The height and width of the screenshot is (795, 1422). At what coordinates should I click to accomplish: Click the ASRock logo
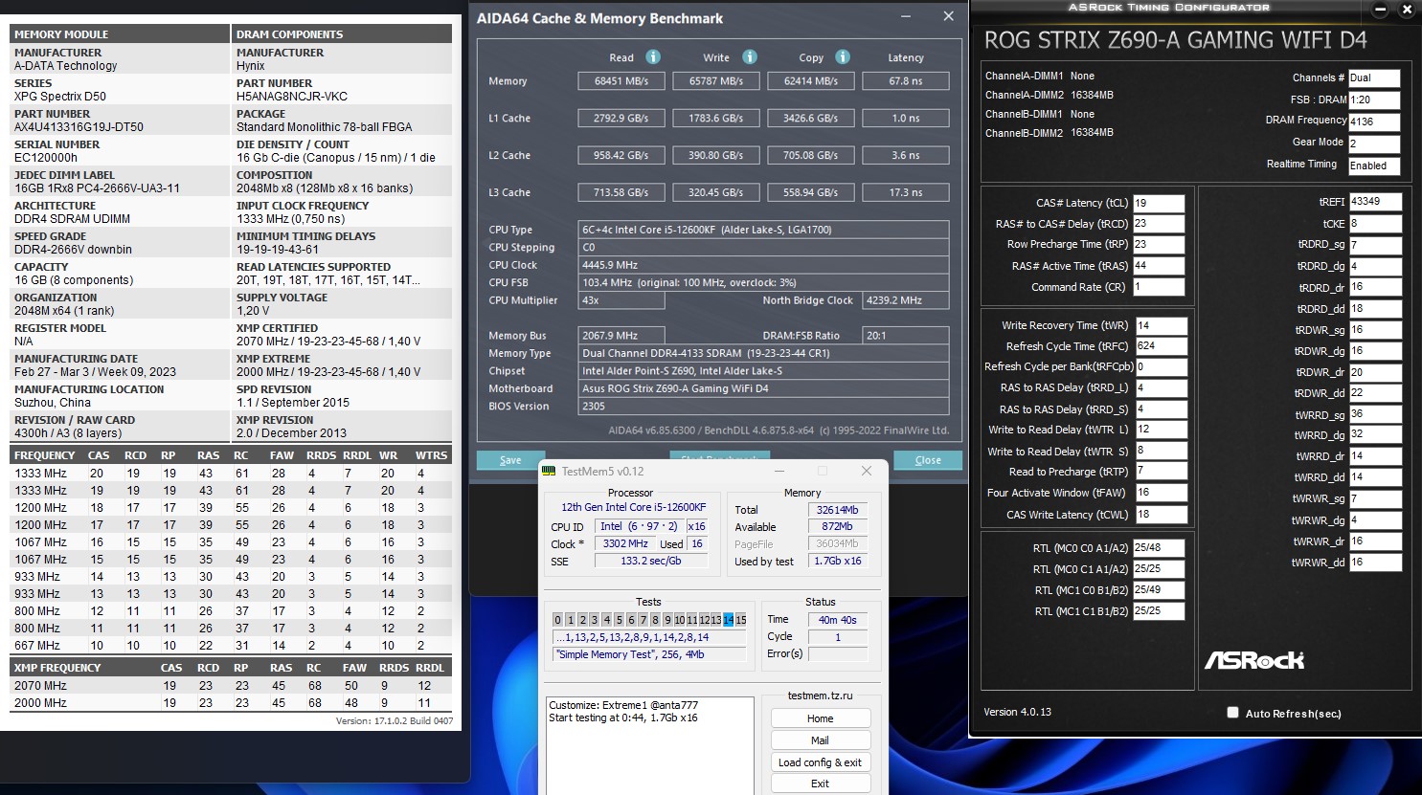coord(1253,660)
